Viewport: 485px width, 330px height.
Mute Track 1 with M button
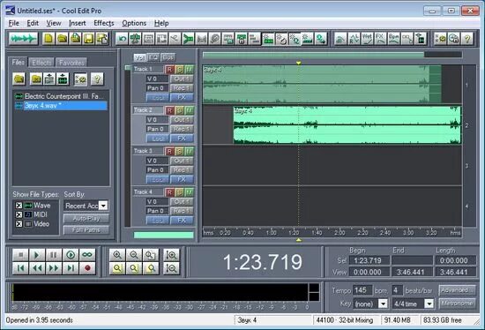pos(190,70)
